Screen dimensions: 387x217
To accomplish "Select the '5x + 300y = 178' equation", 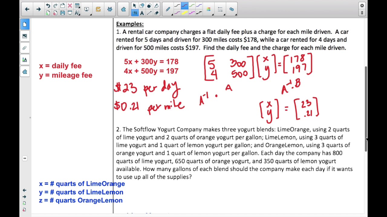I will tap(151, 62).
